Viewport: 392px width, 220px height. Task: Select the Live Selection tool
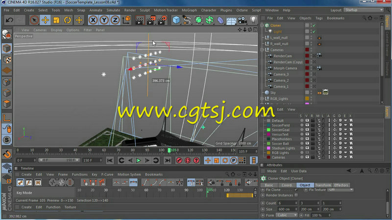tap(34, 20)
